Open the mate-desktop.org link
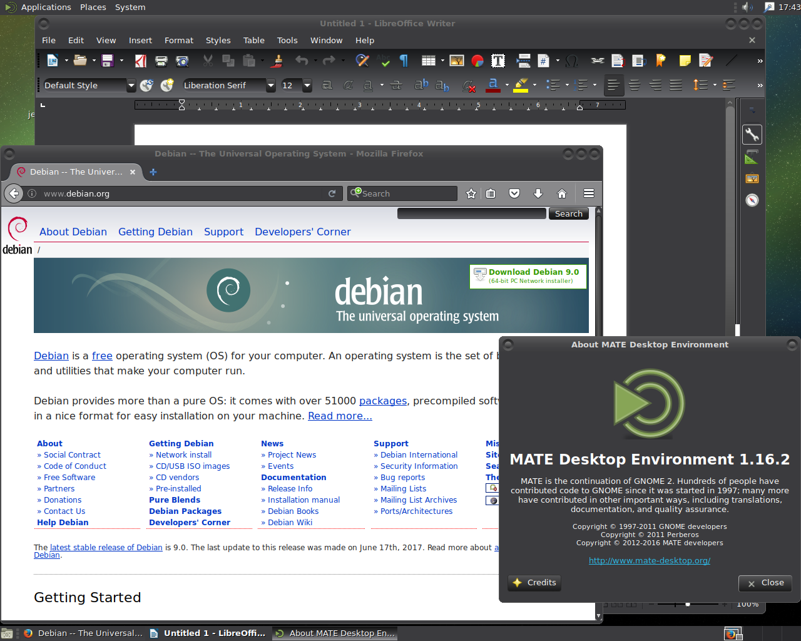The image size is (801, 641). (650, 560)
